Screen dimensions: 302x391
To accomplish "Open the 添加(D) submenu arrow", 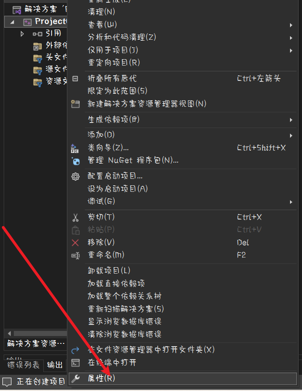I will [291, 136].
